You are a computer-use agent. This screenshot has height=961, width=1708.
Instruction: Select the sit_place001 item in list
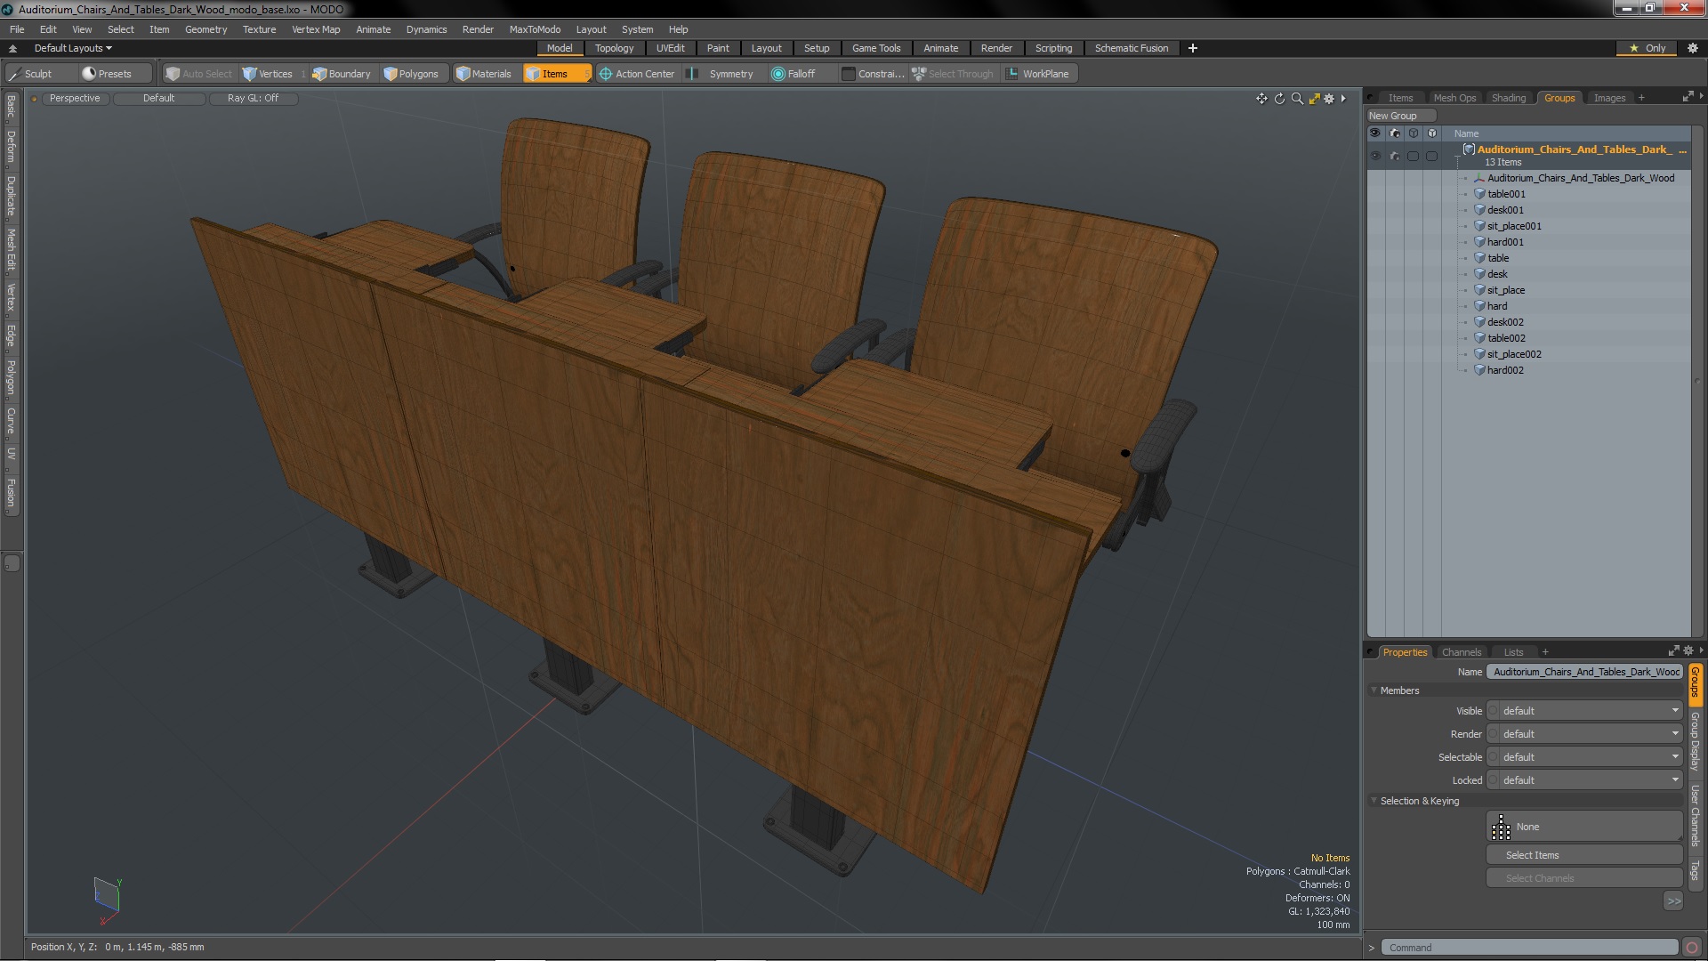pyautogui.click(x=1514, y=226)
